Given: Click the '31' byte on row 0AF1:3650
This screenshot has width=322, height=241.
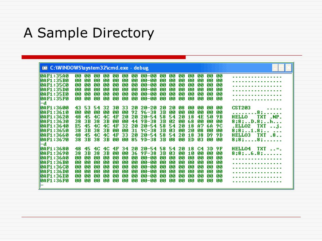Looking at the screenshot, I should (135, 130).
